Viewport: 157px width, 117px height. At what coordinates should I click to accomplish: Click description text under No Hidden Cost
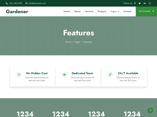coord(37,79)
